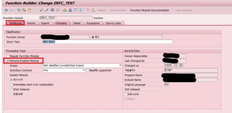This screenshot has height=113, width=232.
Task: Click the Changed on date field
Action: (174, 65)
